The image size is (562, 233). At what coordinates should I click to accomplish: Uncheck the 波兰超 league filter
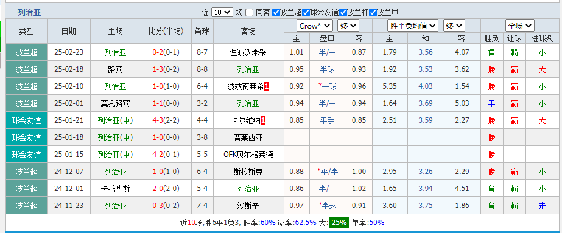276,13
